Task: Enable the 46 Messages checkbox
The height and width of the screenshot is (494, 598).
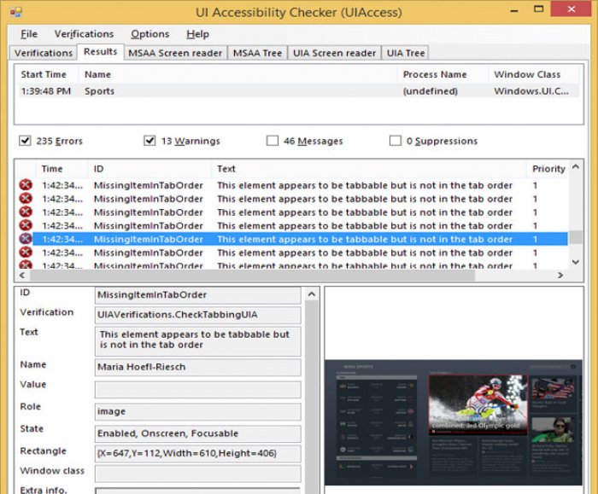Action: (272, 141)
